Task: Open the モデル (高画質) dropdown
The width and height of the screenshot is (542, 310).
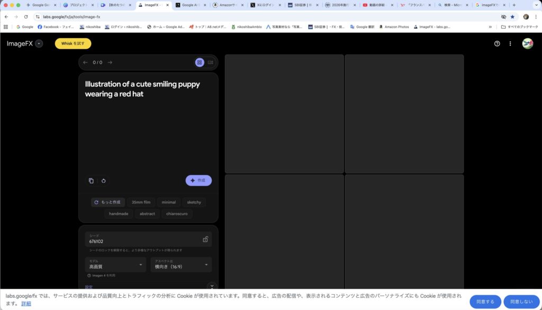Action: tap(115, 265)
